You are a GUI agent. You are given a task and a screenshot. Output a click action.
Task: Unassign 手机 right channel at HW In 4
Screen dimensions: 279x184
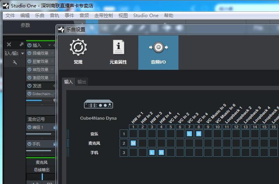161,152
